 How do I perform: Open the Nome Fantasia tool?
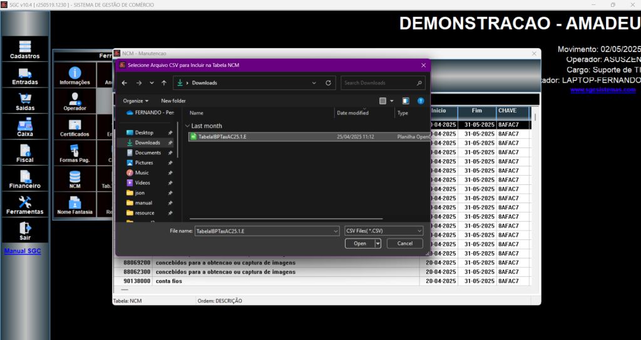tap(75, 205)
